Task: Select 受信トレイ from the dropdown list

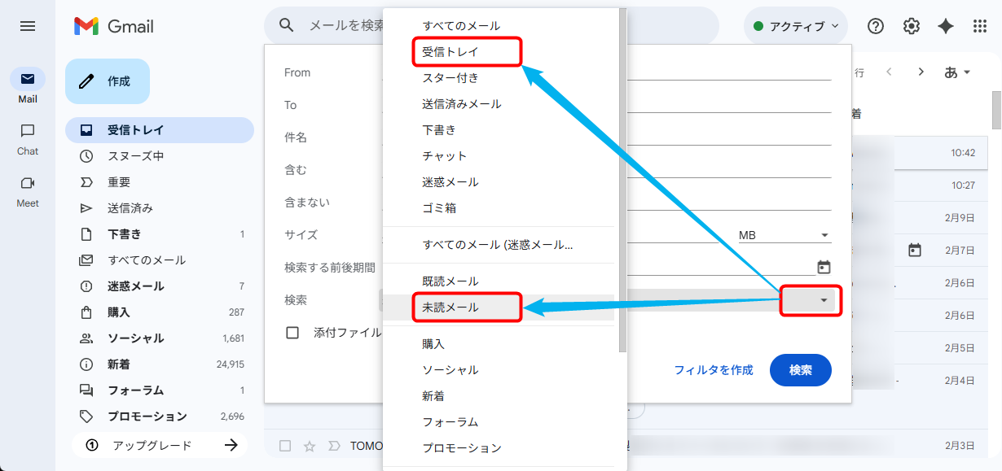Action: pyautogui.click(x=450, y=52)
